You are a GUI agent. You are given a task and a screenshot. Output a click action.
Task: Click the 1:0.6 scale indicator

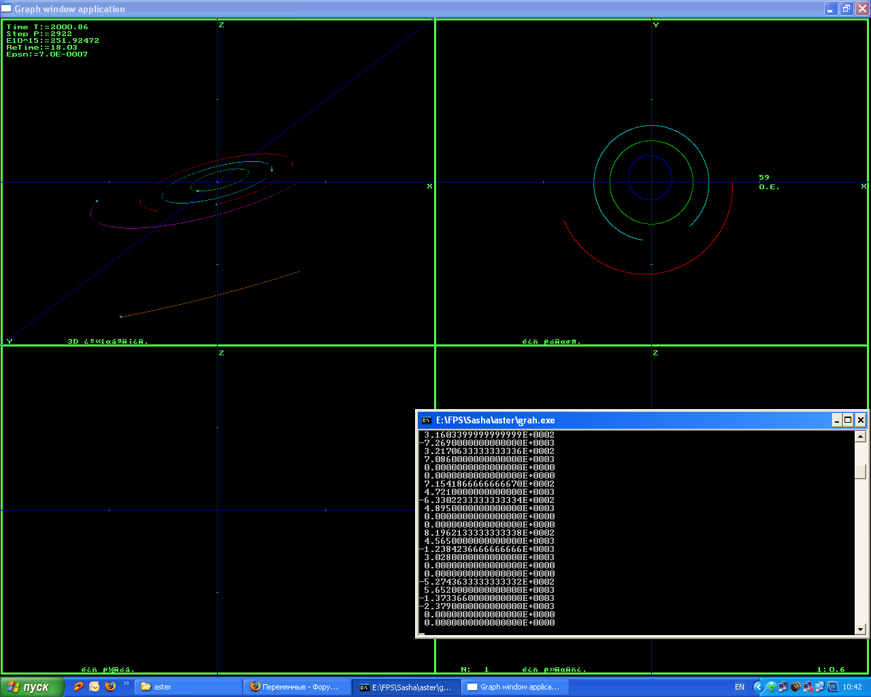pyautogui.click(x=831, y=670)
